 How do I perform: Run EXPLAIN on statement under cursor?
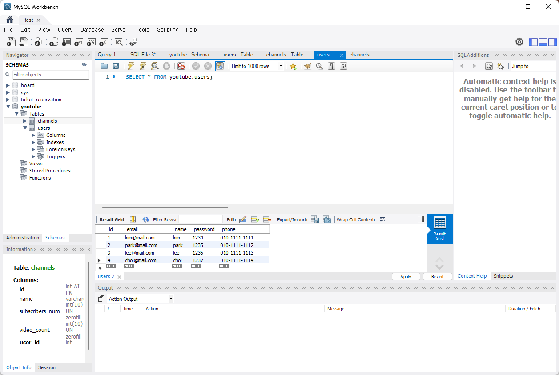coord(154,66)
